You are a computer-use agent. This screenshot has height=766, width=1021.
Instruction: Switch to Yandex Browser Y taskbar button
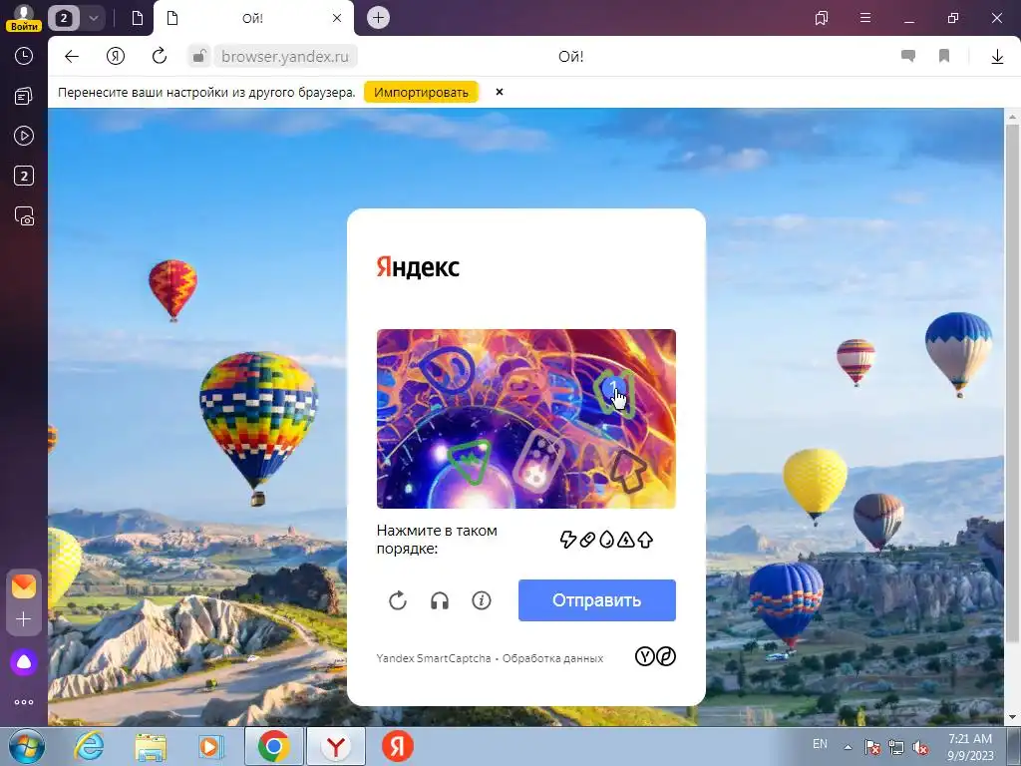tap(336, 746)
